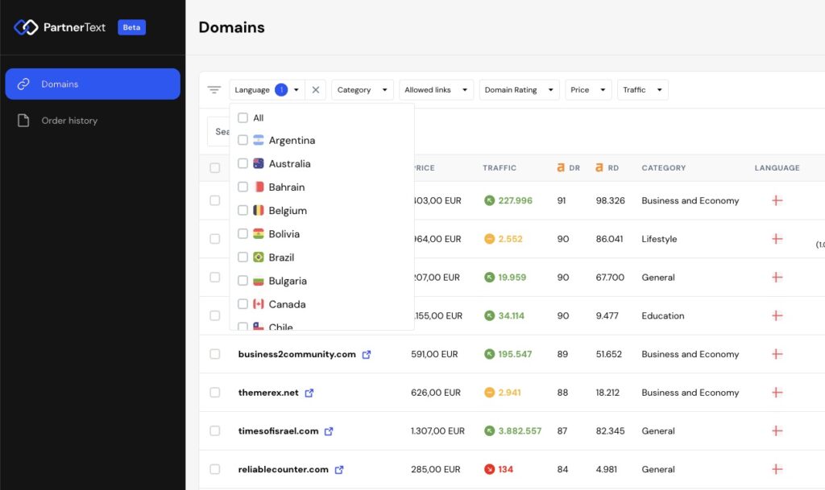Click Ahrefs icon on DR column header
This screenshot has height=490, width=825.
point(561,167)
